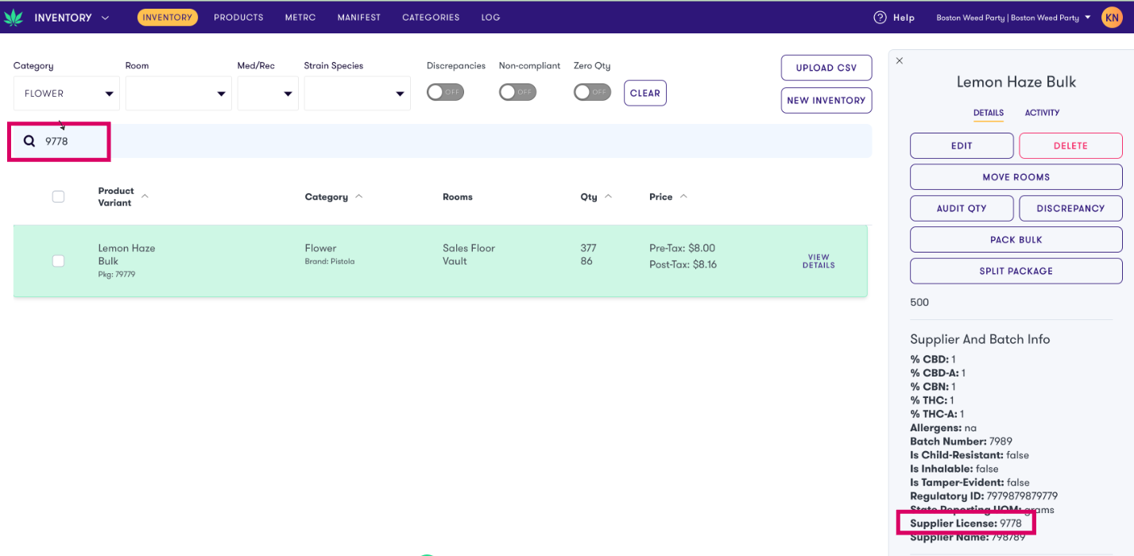Check the select-all header checkbox
This screenshot has width=1134, height=556.
pyautogui.click(x=58, y=196)
